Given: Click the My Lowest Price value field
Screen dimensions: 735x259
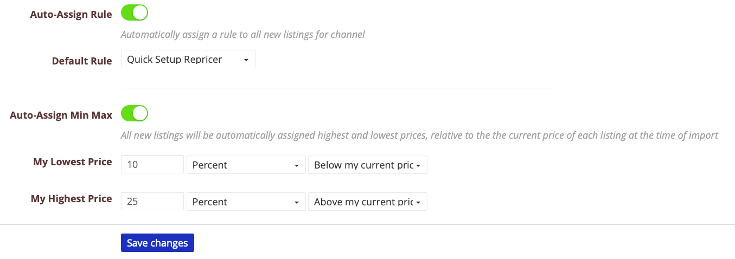Looking at the screenshot, I should click(x=152, y=165).
